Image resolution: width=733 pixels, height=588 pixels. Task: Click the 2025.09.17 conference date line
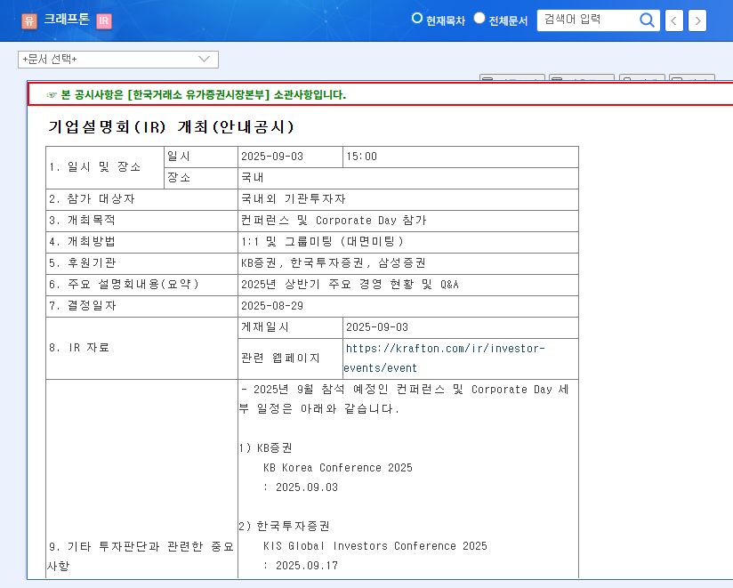pos(301,566)
